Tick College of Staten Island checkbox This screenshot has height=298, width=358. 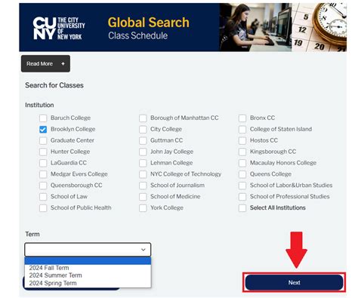click(x=242, y=129)
